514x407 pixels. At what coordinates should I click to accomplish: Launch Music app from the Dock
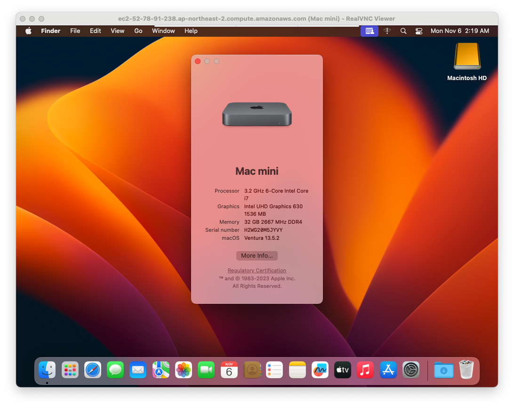click(x=365, y=370)
